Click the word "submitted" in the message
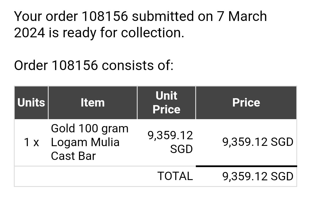This screenshot has height=203, width=311. click(162, 16)
